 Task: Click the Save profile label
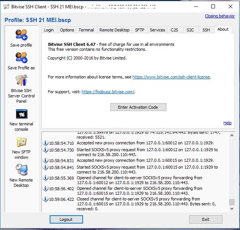(21, 45)
